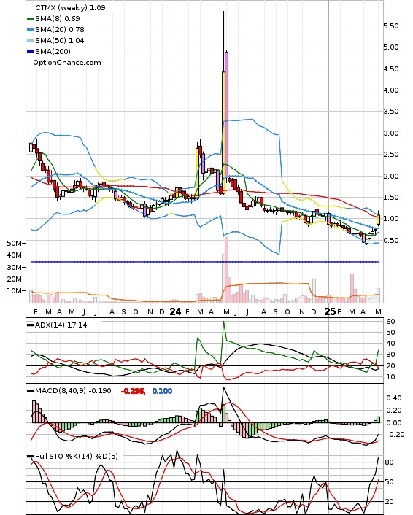
Task: Click the blue SMA(20) legend color marker
Action: [x=30, y=30]
